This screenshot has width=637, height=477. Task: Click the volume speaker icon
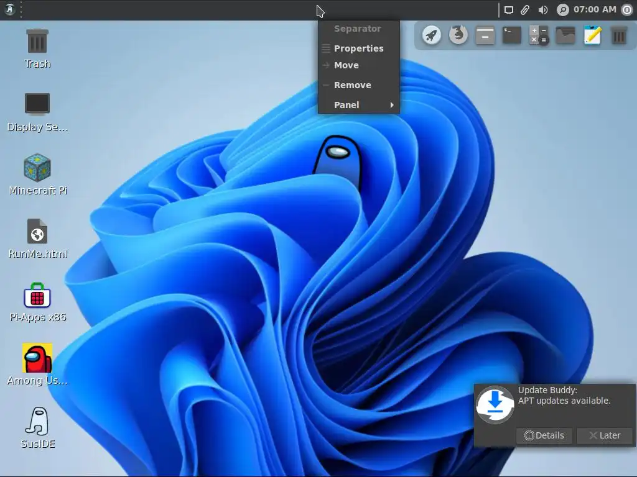click(x=542, y=10)
